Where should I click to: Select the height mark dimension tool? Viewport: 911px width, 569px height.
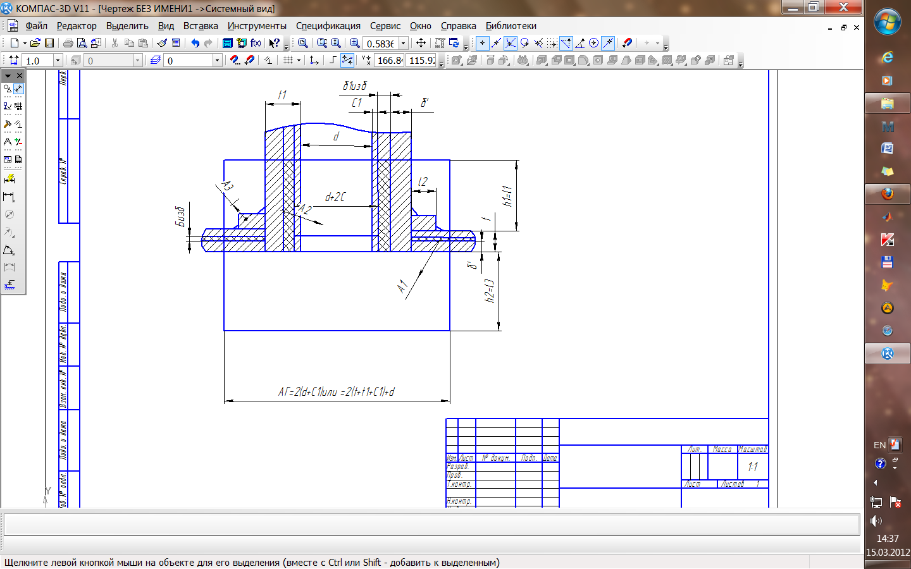[x=9, y=285]
